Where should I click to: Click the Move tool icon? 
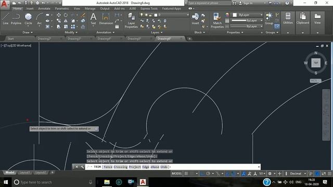59,15
